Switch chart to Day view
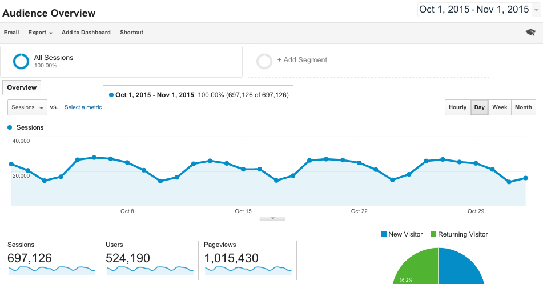The height and width of the screenshot is (284, 543). (480, 107)
